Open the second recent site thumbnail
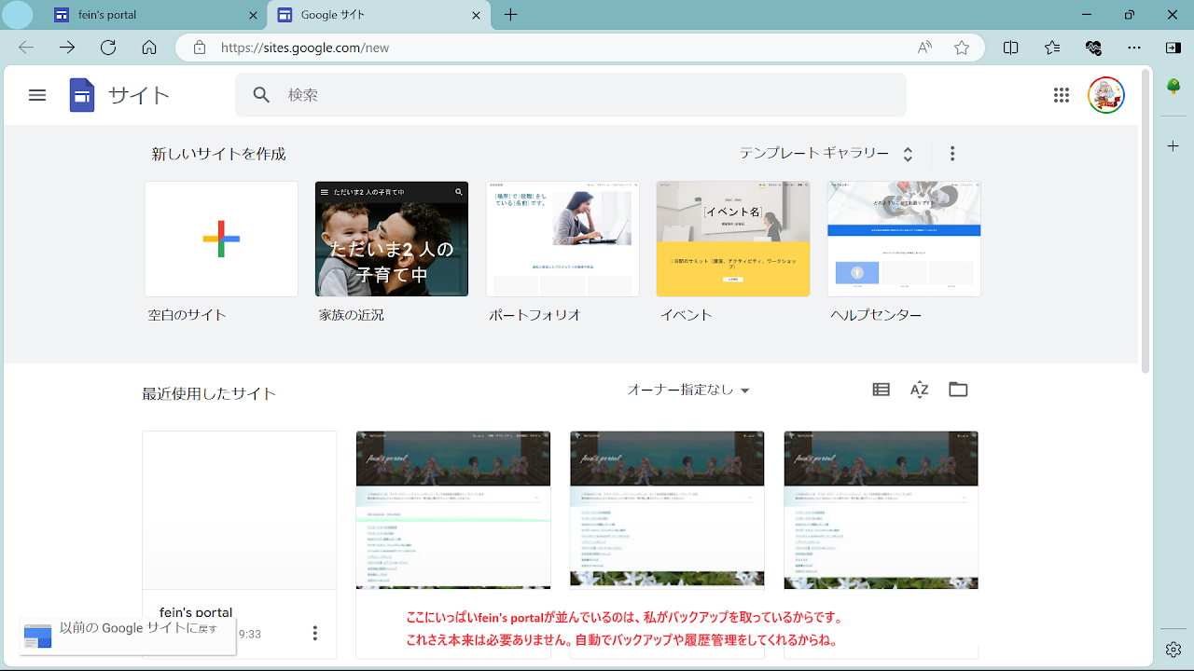Image resolution: width=1194 pixels, height=671 pixels. point(453,510)
